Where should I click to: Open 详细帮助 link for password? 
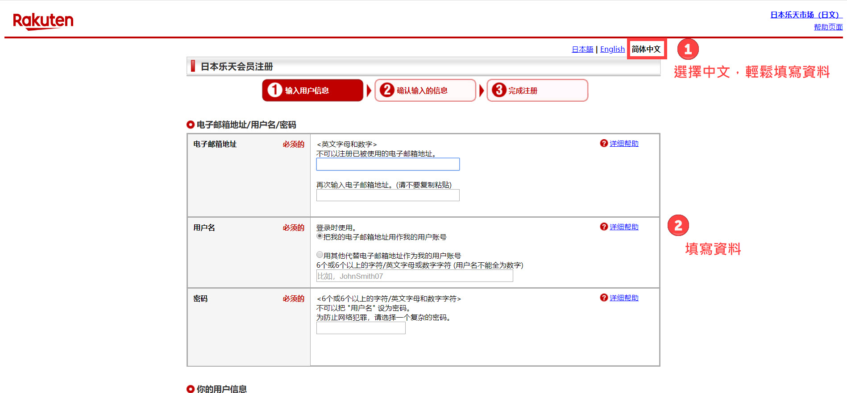click(x=624, y=298)
